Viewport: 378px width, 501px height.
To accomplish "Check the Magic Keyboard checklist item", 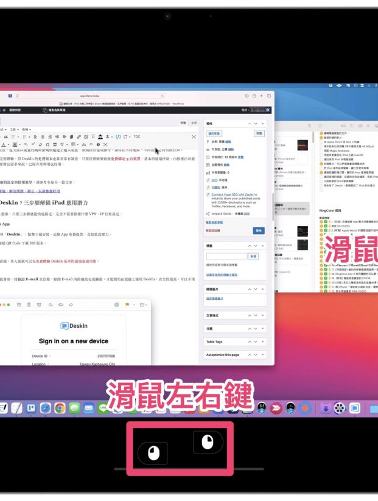I will tap(323, 150).
